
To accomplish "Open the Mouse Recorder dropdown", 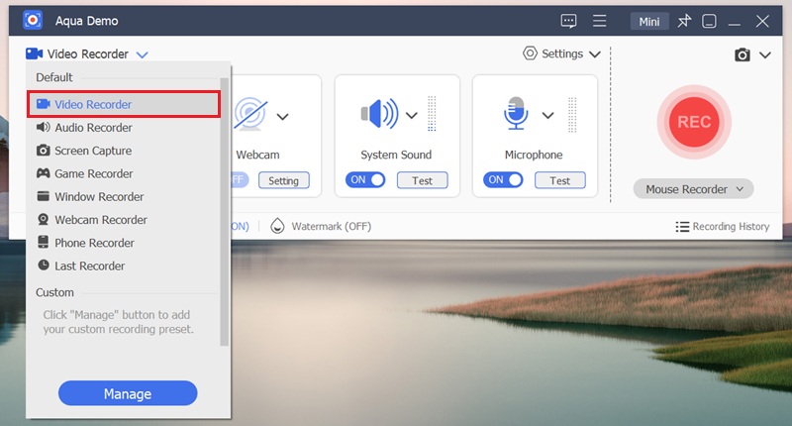I will pos(693,188).
